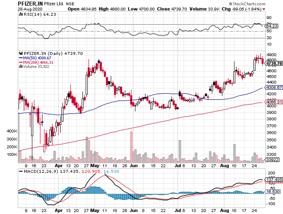Click the NSE exchange label

[x=70, y=4]
